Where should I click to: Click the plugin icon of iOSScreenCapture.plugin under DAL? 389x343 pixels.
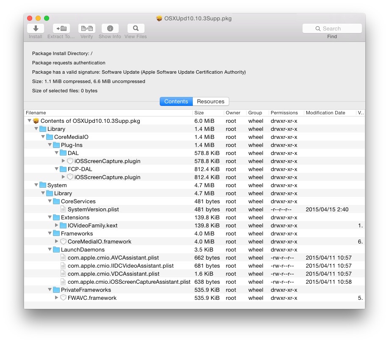[70, 161]
